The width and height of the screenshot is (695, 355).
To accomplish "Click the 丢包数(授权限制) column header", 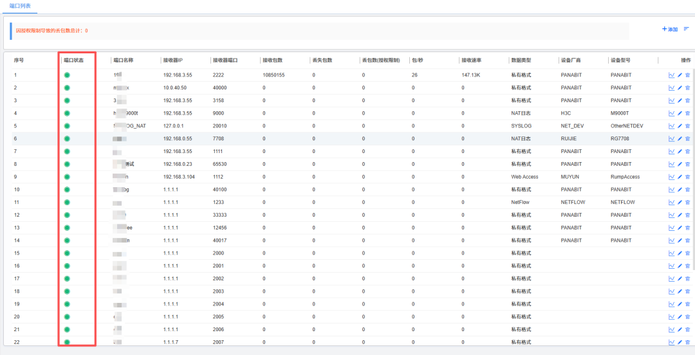I will pyautogui.click(x=381, y=60).
